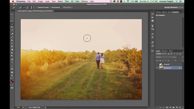The width and height of the screenshot is (194, 109).
Task: Switch to the Channels tab
Action: (x=164, y=51)
